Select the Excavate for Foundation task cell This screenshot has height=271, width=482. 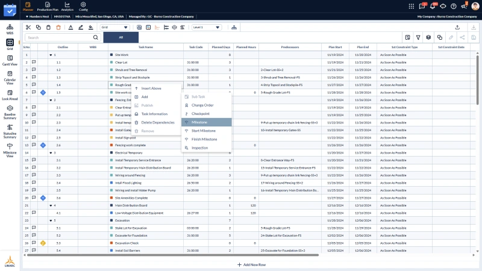146,235
